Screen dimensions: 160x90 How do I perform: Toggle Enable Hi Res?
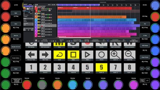pos(142,80)
